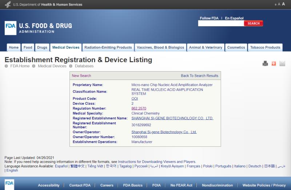Click the Manufacturer operations value

pos(142,142)
